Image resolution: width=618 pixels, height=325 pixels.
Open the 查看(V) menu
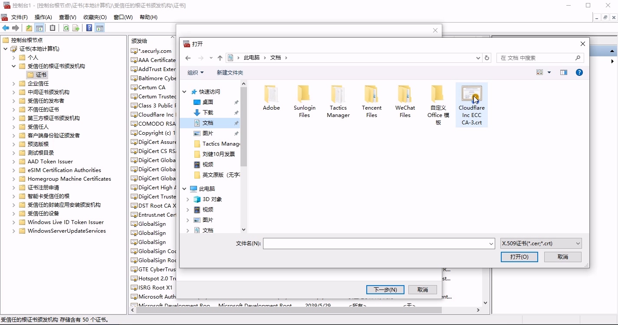(67, 17)
